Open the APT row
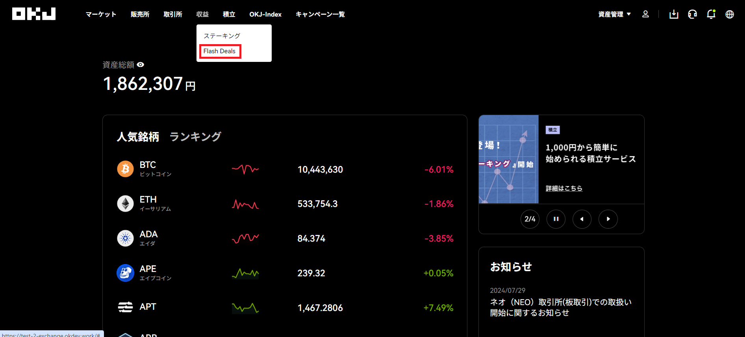Image resolution: width=745 pixels, height=337 pixels. (285, 307)
